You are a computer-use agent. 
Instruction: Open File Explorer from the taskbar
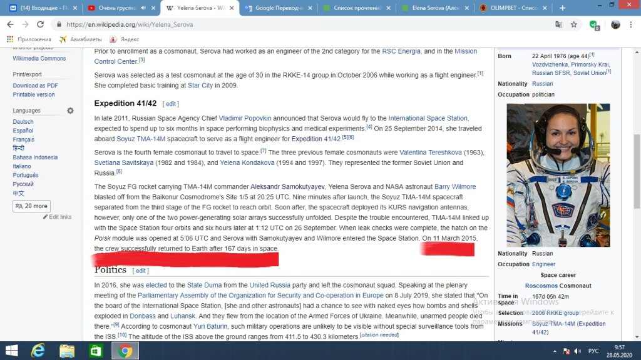(66, 351)
